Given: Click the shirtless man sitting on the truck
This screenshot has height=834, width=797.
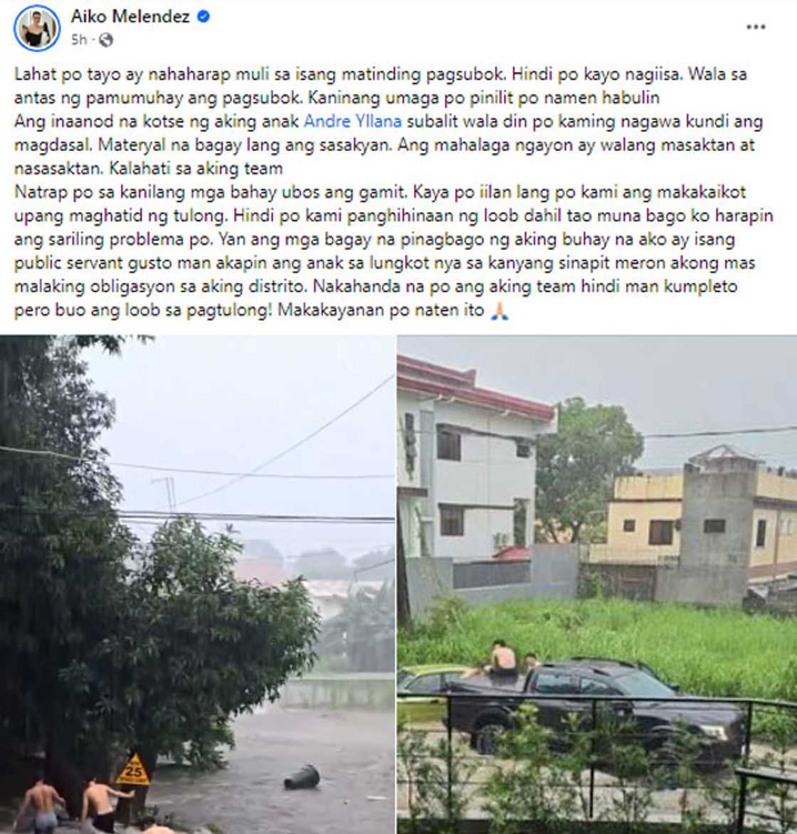Looking at the screenshot, I should (x=503, y=658).
